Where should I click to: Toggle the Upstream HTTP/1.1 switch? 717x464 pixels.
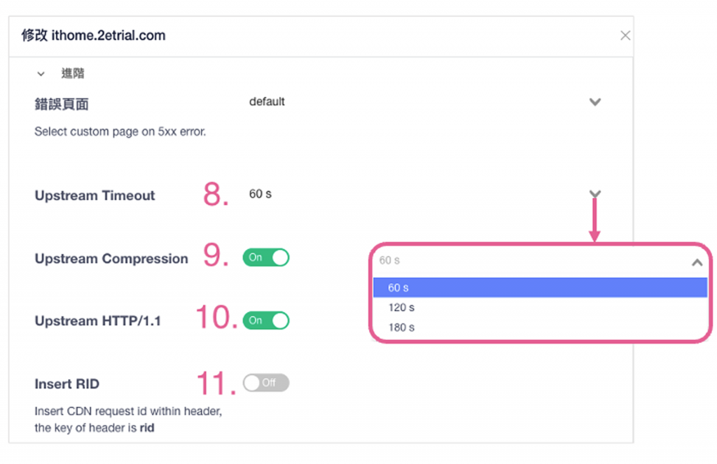click(x=266, y=321)
